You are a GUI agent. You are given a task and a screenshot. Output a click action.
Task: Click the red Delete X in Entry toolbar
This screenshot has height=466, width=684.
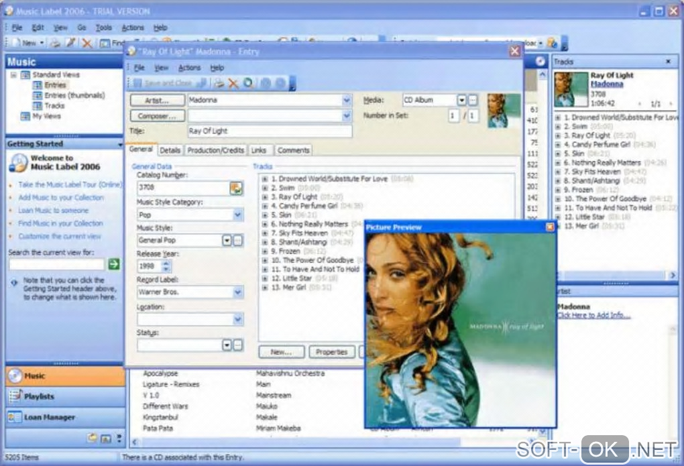[x=233, y=83]
